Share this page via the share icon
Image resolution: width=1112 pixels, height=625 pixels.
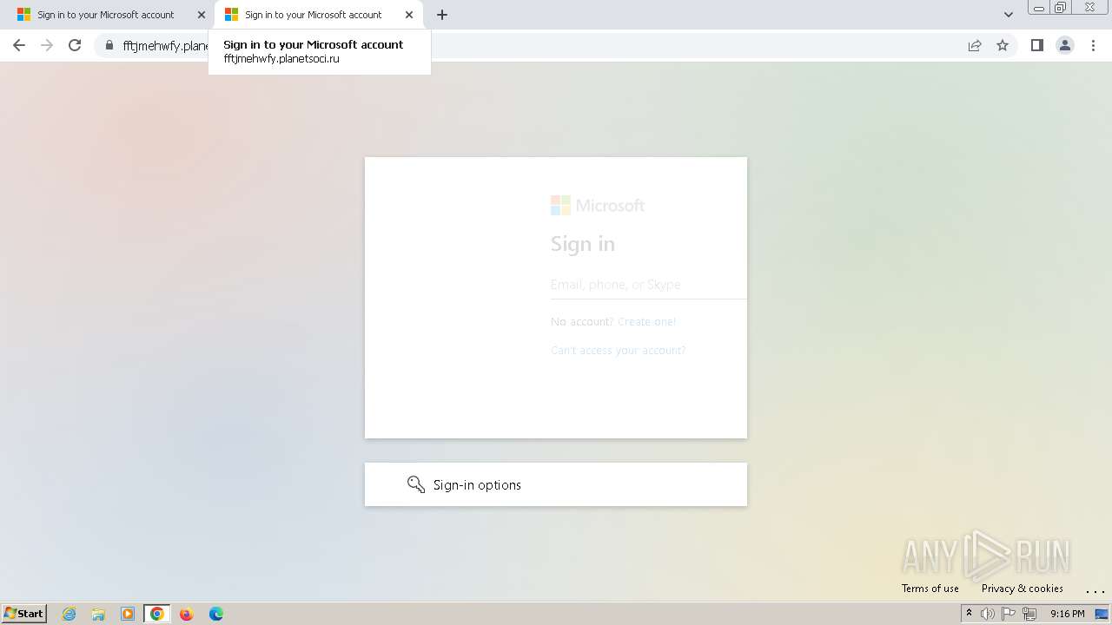pyautogui.click(x=975, y=45)
